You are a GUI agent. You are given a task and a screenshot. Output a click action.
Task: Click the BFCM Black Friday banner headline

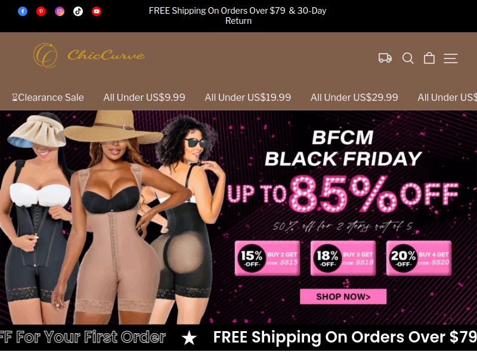[343, 148]
